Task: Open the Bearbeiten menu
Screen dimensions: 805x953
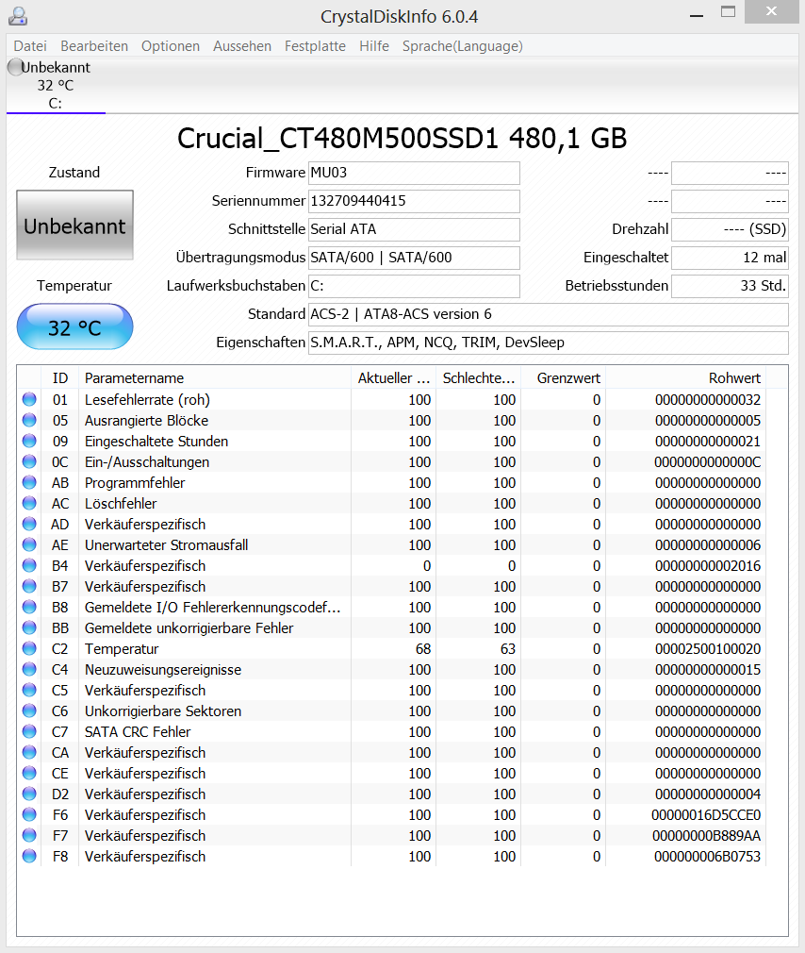Action: click(x=94, y=46)
